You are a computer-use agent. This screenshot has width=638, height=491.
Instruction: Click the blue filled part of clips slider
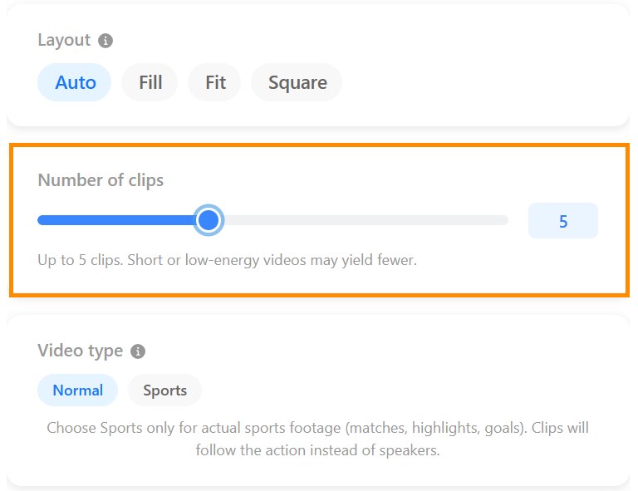(x=116, y=220)
